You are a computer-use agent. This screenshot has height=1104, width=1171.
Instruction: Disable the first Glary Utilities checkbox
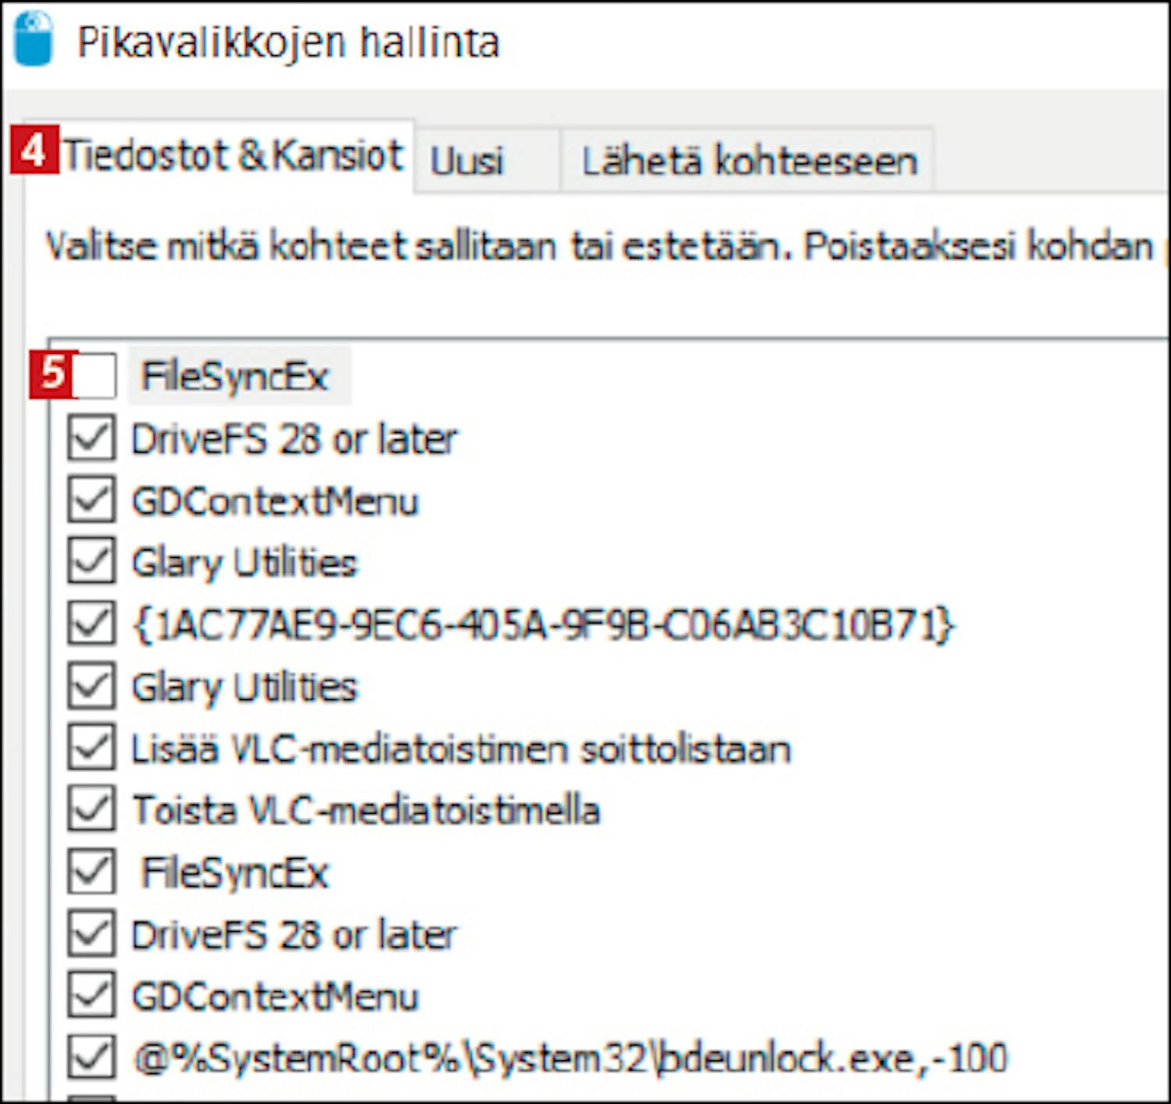click(x=91, y=562)
